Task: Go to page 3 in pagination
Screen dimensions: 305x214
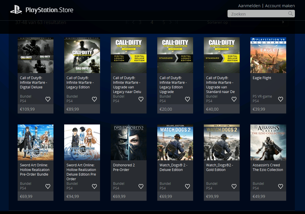Action: pyautogui.click(x=140, y=22)
